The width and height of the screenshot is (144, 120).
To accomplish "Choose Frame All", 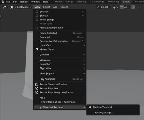I will (x=60, y=37).
